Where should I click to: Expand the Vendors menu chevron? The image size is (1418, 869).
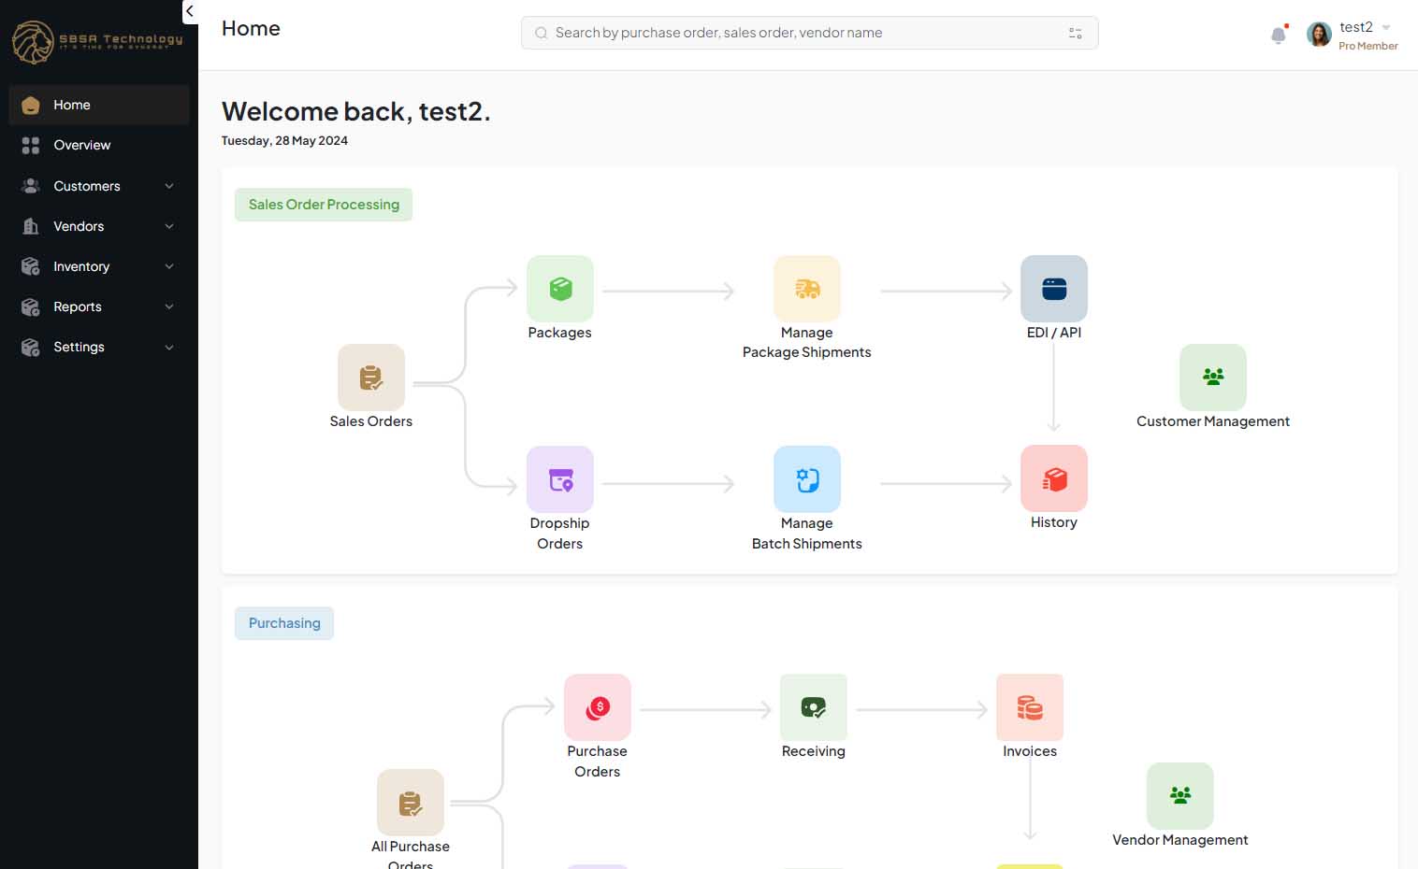click(169, 226)
